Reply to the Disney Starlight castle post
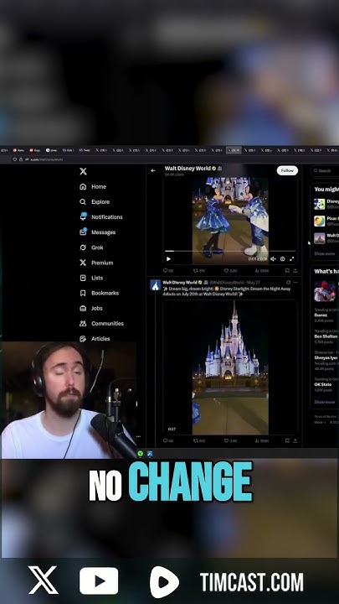 (x=168, y=440)
